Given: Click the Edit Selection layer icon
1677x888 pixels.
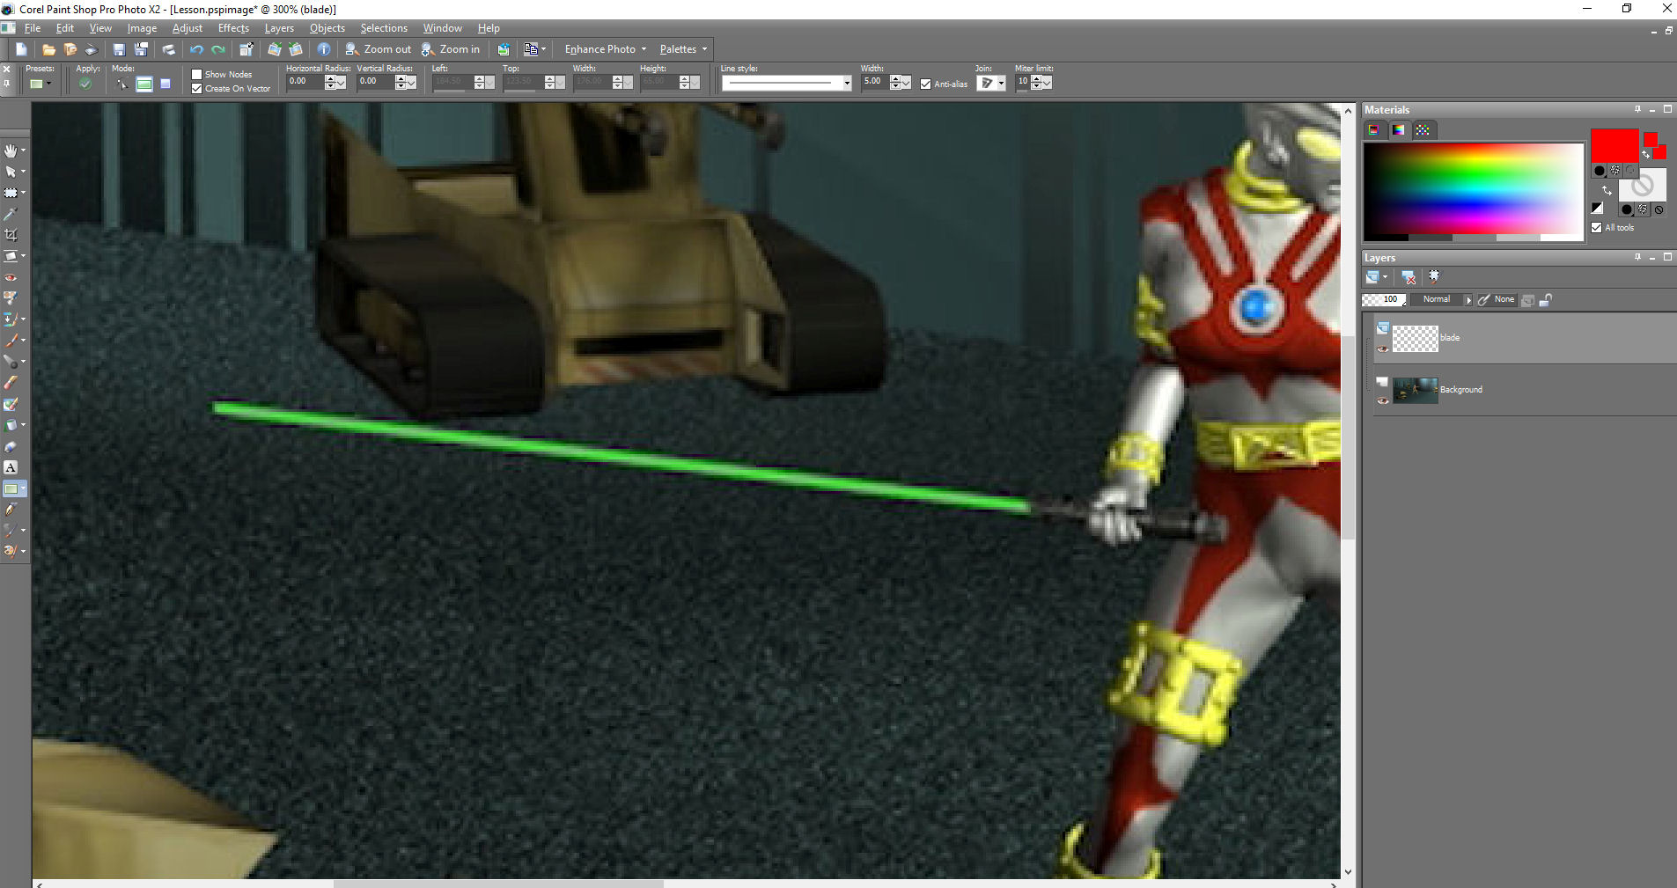Looking at the screenshot, I should pos(1434,277).
